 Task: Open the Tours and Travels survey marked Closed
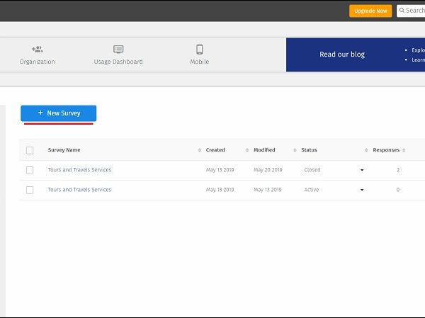79,170
